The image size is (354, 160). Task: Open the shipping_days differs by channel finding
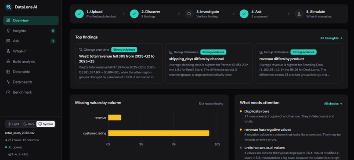click(x=209, y=63)
